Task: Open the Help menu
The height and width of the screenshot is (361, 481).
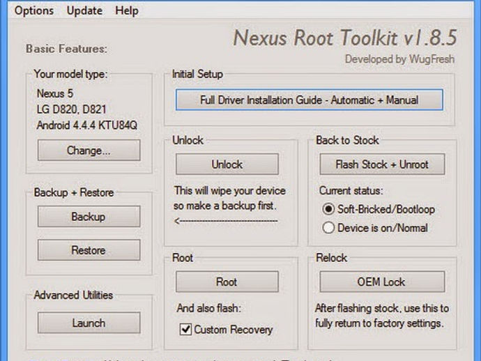Action: tap(127, 10)
